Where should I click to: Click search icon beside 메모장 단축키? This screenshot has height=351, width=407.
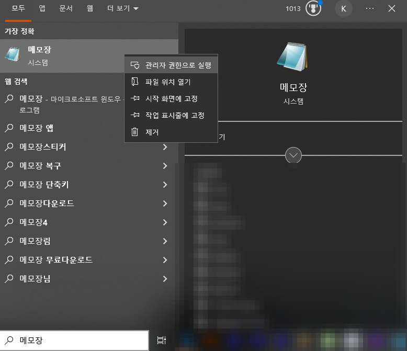tap(9, 184)
